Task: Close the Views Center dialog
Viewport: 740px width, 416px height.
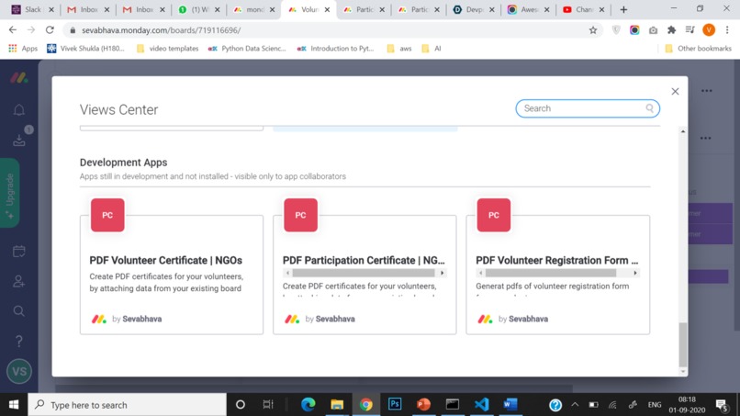Action: point(675,92)
